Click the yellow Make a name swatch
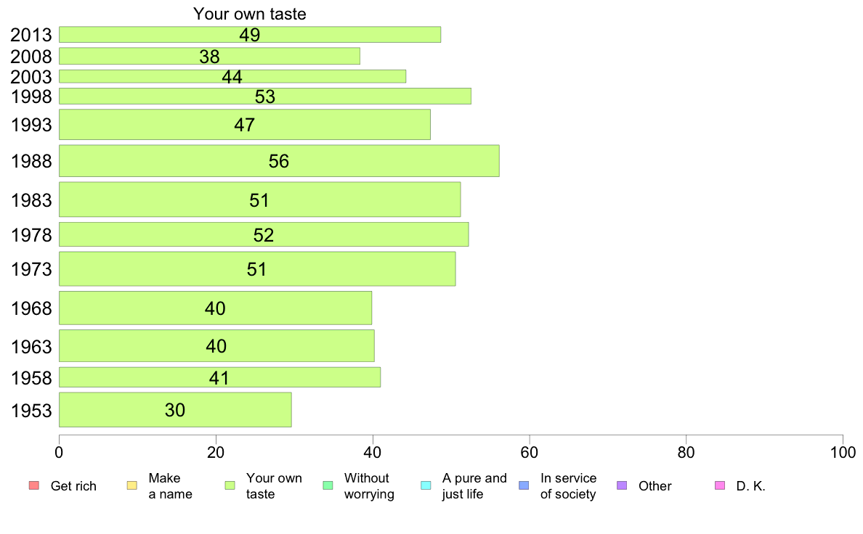Image resolution: width=863 pixels, height=534 pixels. (x=131, y=485)
